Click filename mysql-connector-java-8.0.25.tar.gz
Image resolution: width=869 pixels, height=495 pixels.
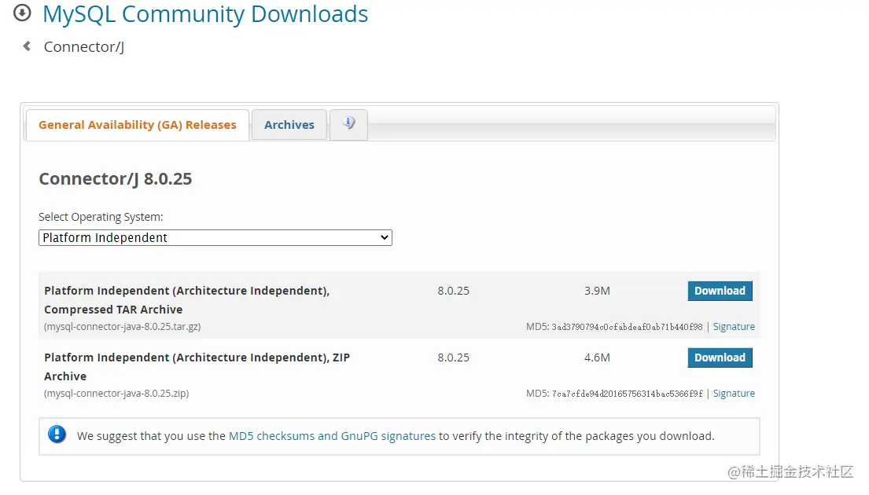tap(123, 327)
